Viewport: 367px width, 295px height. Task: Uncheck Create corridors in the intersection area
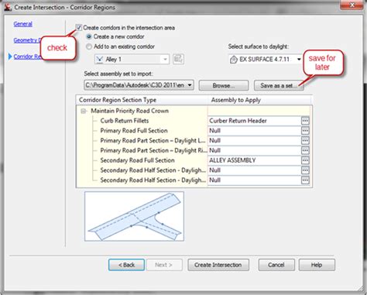point(79,27)
